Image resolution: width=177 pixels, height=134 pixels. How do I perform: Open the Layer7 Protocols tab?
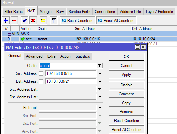point(159,12)
